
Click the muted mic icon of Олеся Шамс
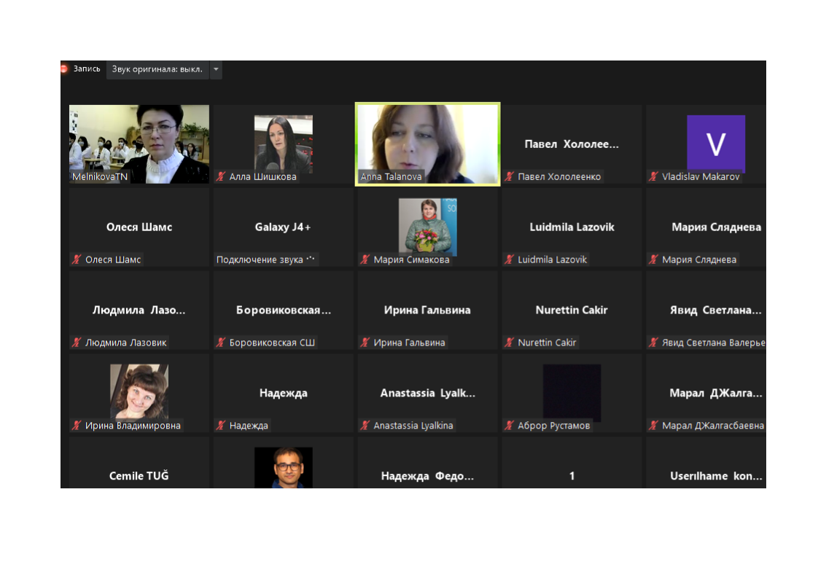[x=77, y=259]
